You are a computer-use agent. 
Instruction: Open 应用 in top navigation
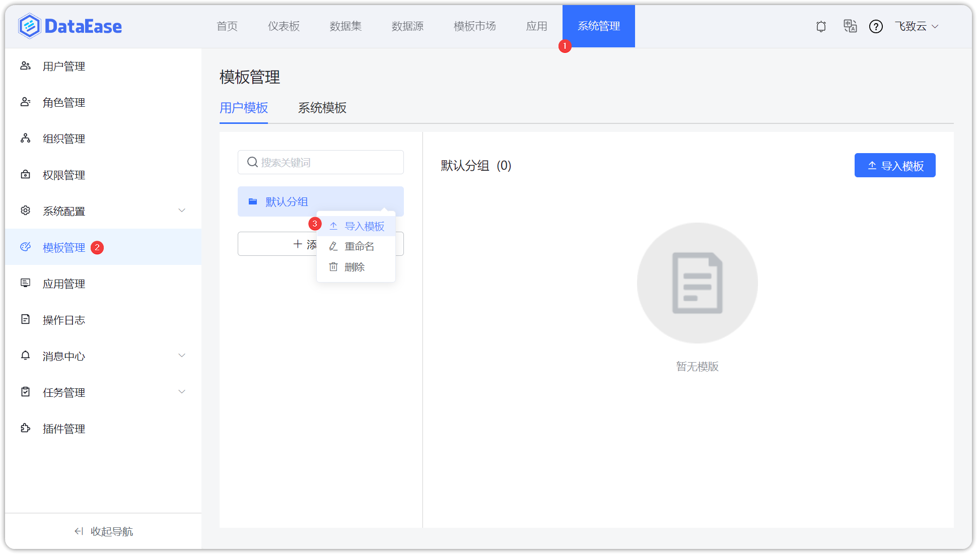[536, 26]
